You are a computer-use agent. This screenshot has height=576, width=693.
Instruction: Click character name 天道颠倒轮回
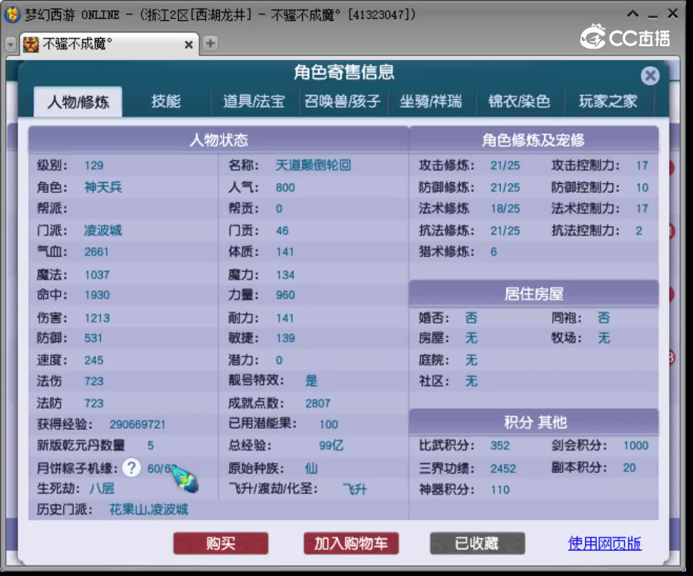[313, 165]
